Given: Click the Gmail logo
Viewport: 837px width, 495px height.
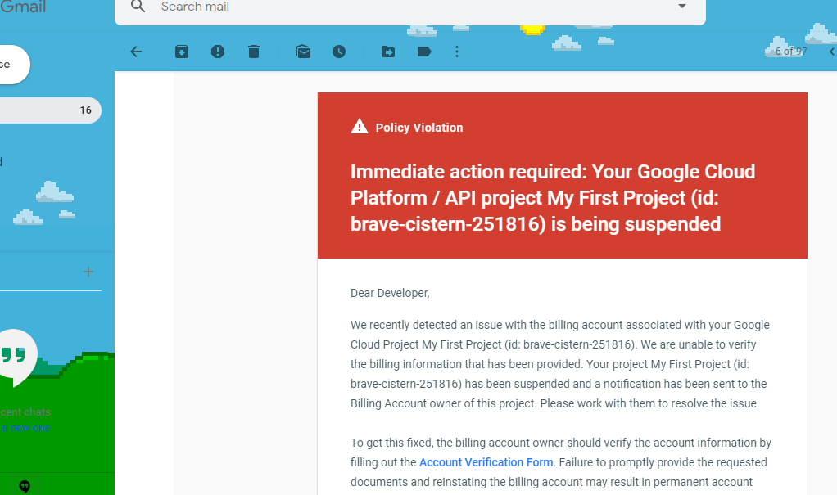Looking at the screenshot, I should point(23,7).
